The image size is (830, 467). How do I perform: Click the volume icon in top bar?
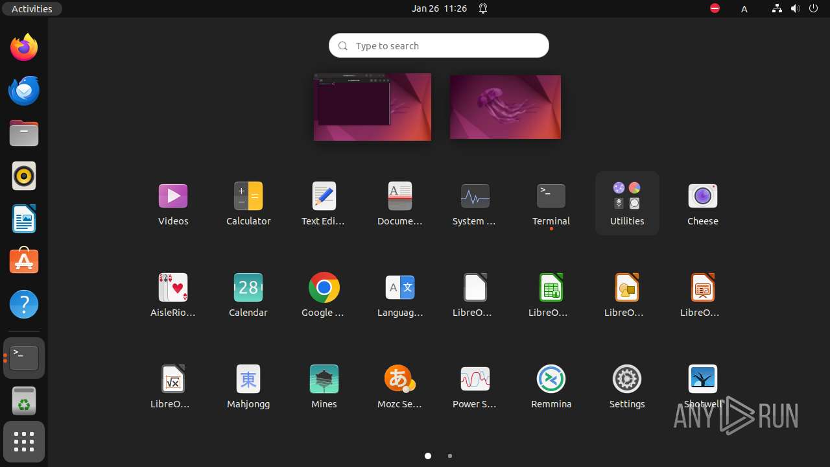pyautogui.click(x=795, y=8)
